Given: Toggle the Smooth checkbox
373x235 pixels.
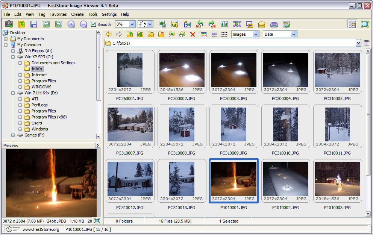Looking at the screenshot, I should pos(94,24).
